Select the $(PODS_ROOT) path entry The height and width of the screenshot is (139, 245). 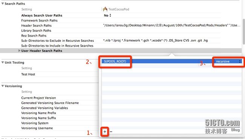[115, 61]
